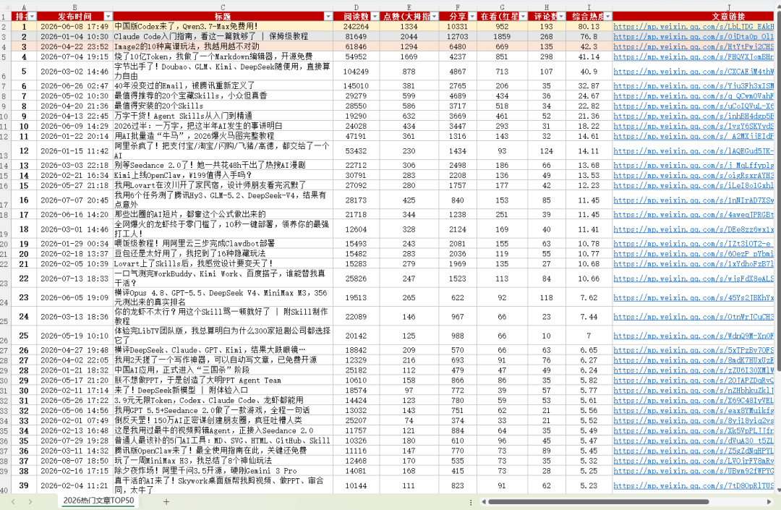781x510 pixels.
Task: Select date cell 2026-01-04 10:30
Action: [x=74, y=36]
